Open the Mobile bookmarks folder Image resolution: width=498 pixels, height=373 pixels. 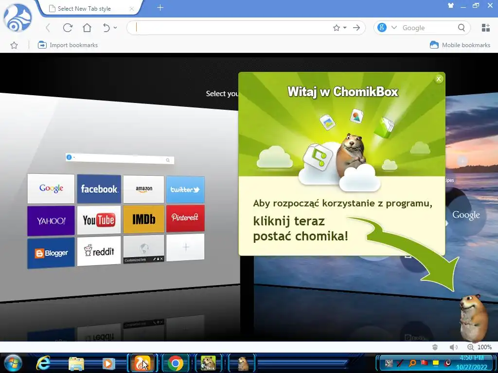click(x=460, y=45)
